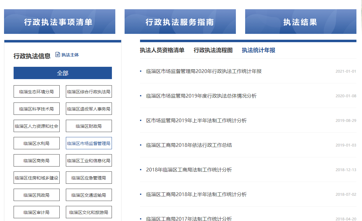
Task: Click the document icon beside 执法主体
Action: pyautogui.click(x=57, y=55)
